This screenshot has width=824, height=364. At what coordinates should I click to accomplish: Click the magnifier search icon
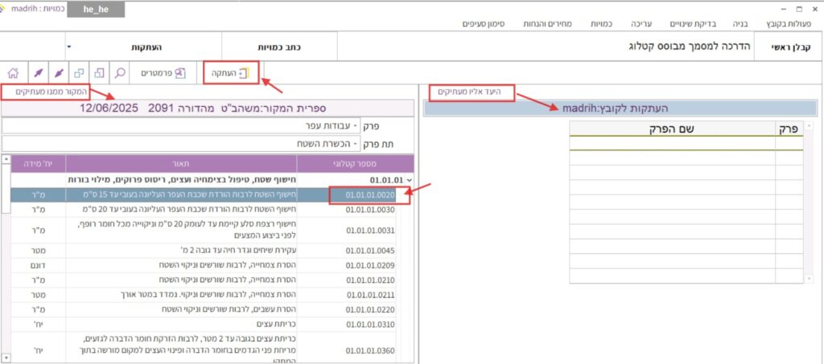[x=119, y=73]
